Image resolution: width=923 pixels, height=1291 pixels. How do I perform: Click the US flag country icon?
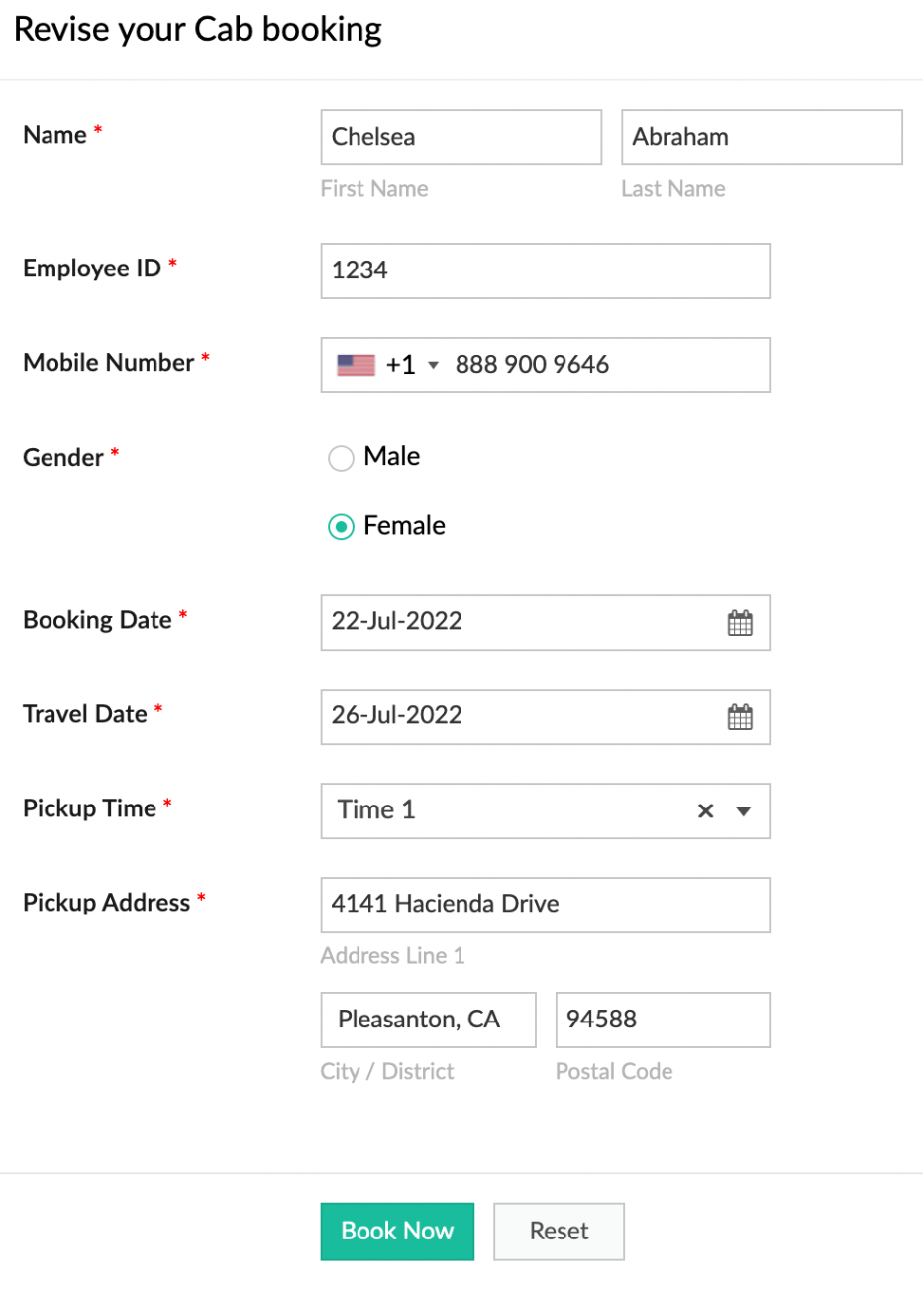[357, 365]
